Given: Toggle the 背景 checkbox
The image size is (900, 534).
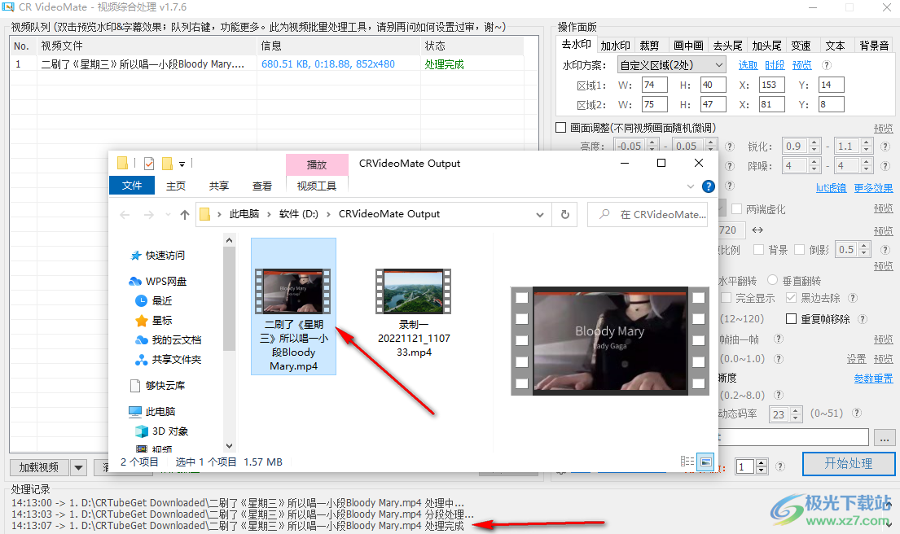Looking at the screenshot, I should 758,250.
